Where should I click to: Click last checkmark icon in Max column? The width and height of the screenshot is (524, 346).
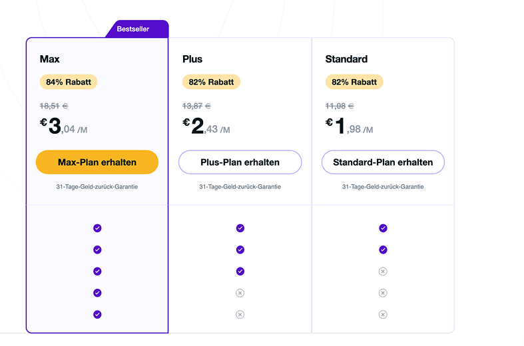[97, 315]
